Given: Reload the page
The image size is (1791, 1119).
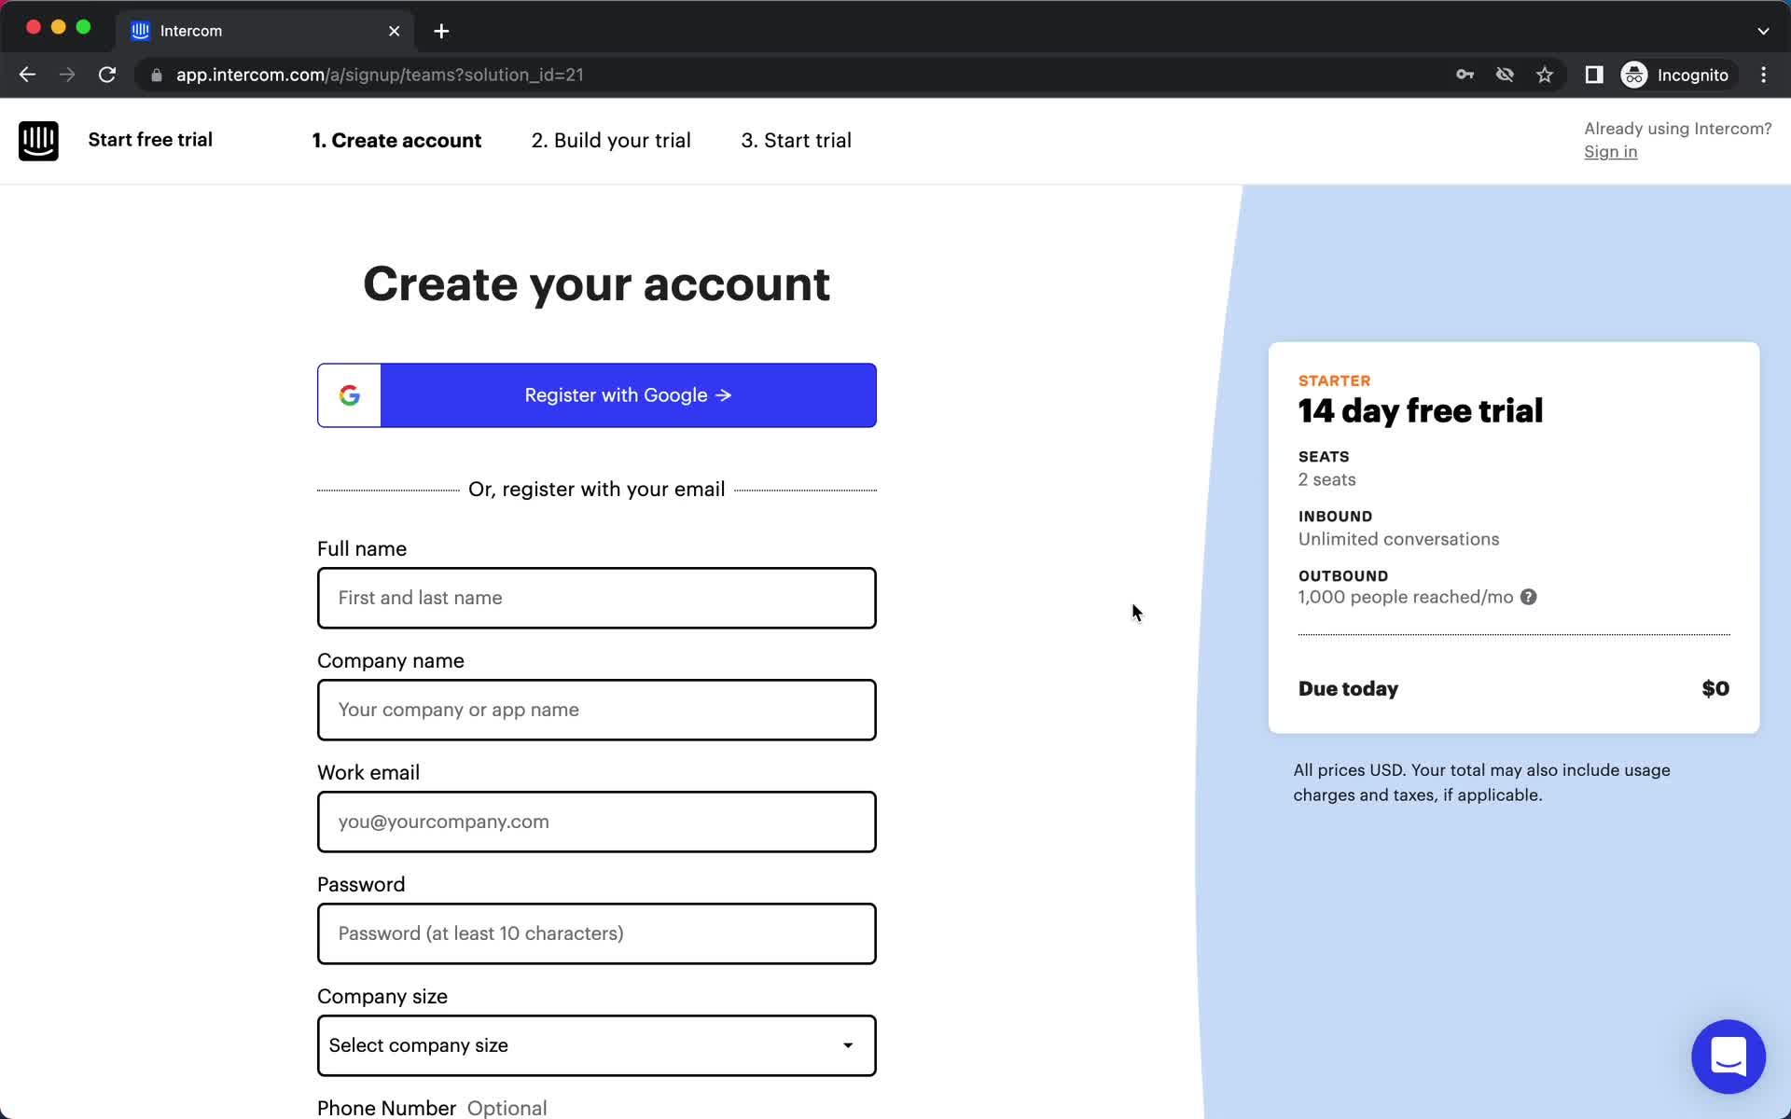Looking at the screenshot, I should [107, 75].
